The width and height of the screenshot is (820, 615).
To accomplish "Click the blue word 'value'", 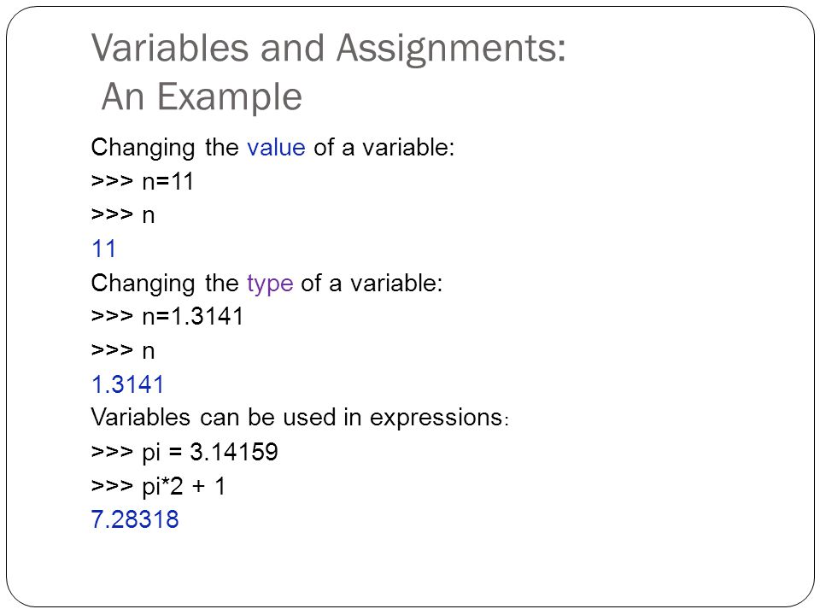I will (276, 148).
